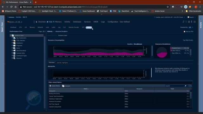Select the Command Types tree icon
Viewport: 203px width, 114px height.
[14, 56]
